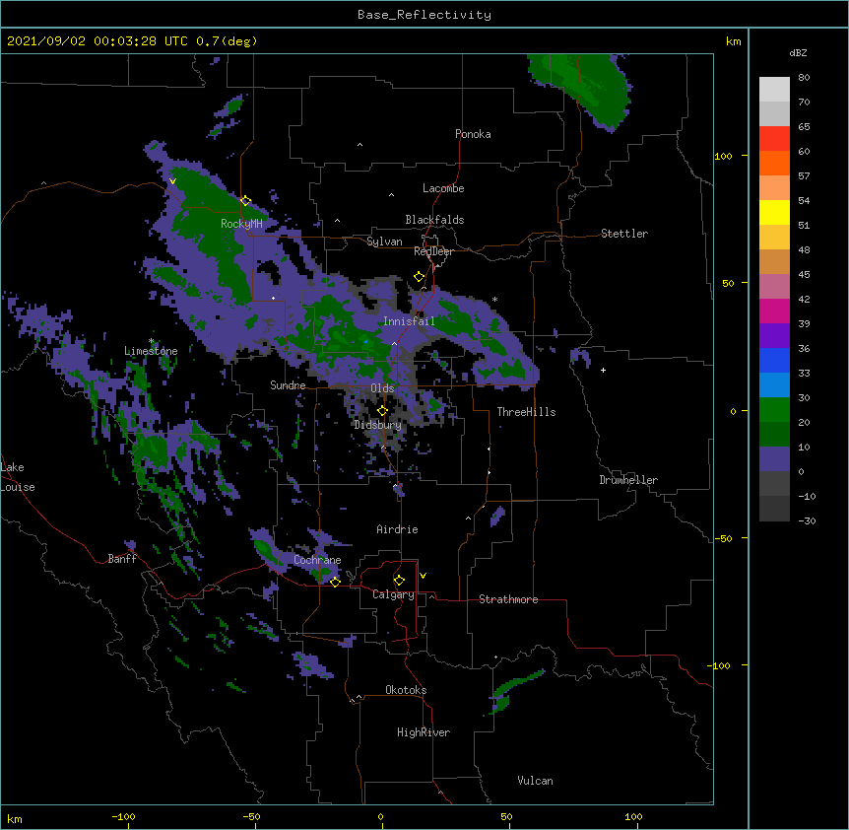Click the yellow diamond marker above the Calgary label
849x830 pixels.
click(399, 581)
